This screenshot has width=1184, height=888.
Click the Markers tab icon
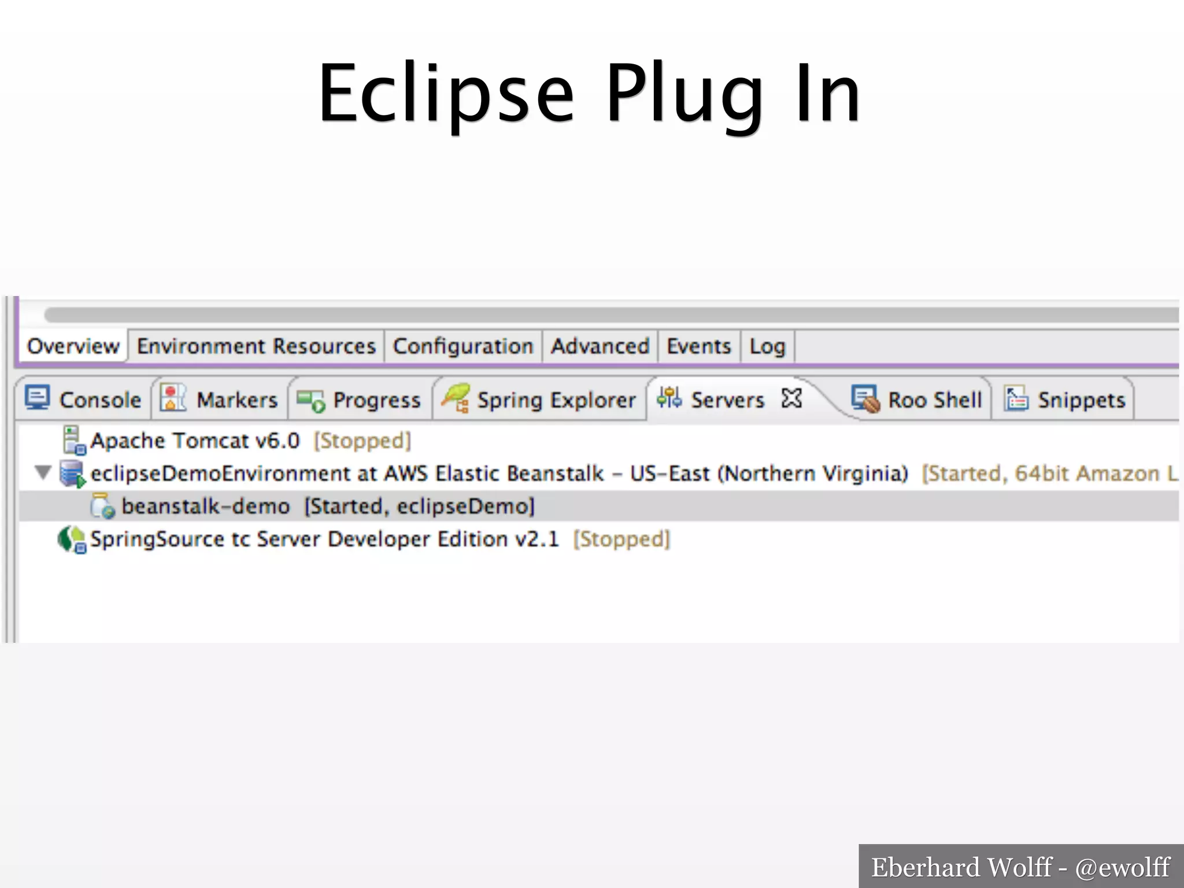(173, 398)
